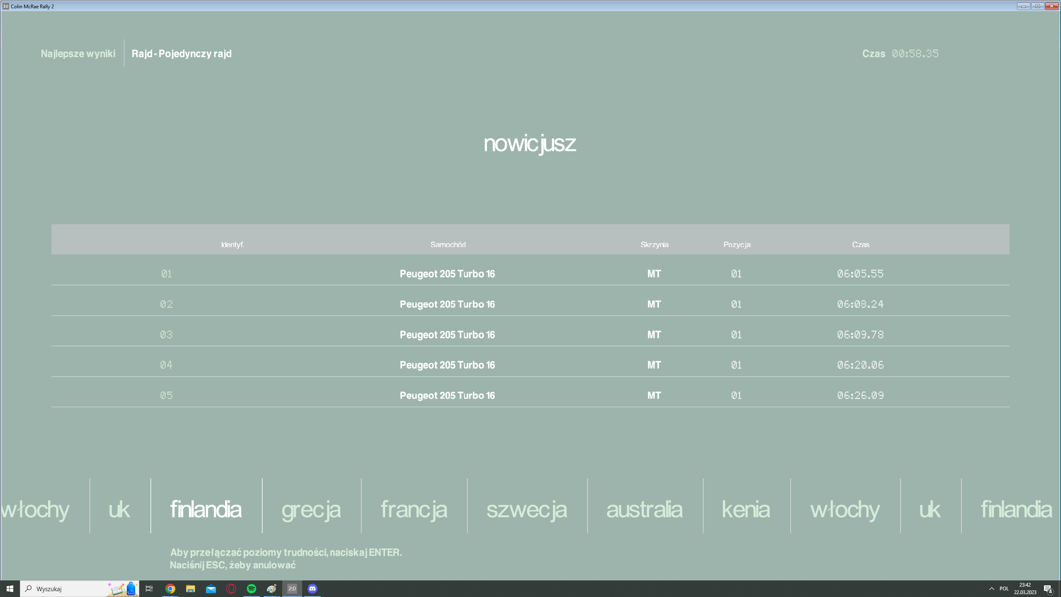This screenshot has height=597, width=1061.
Task: Open File Explorer from taskbar
Action: [x=190, y=589]
